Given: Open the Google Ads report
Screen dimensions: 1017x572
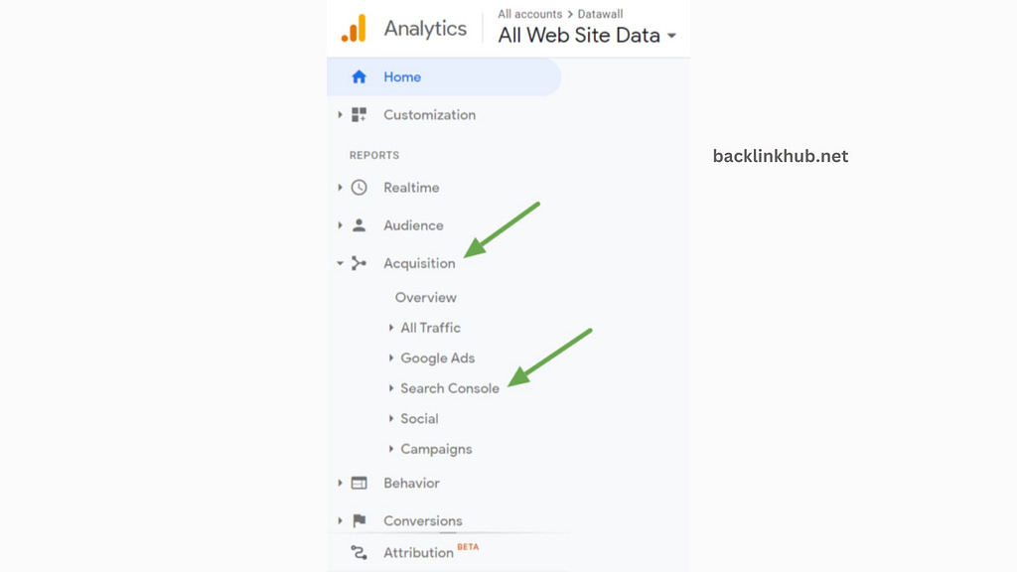Looking at the screenshot, I should (x=438, y=357).
